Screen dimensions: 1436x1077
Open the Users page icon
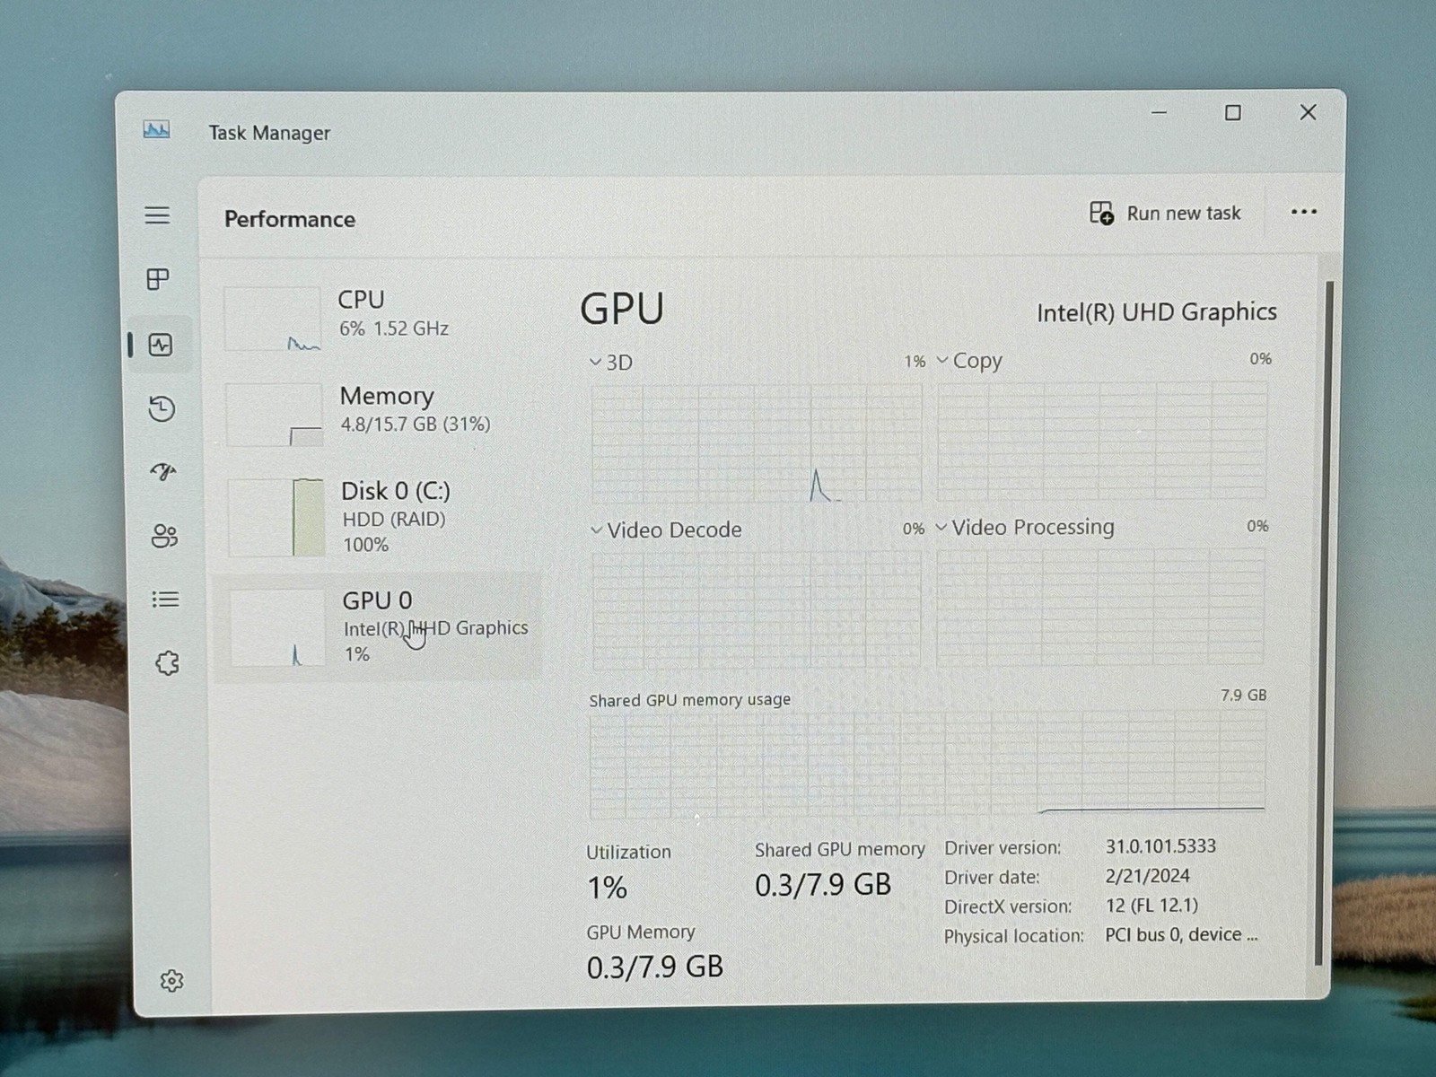click(x=164, y=536)
